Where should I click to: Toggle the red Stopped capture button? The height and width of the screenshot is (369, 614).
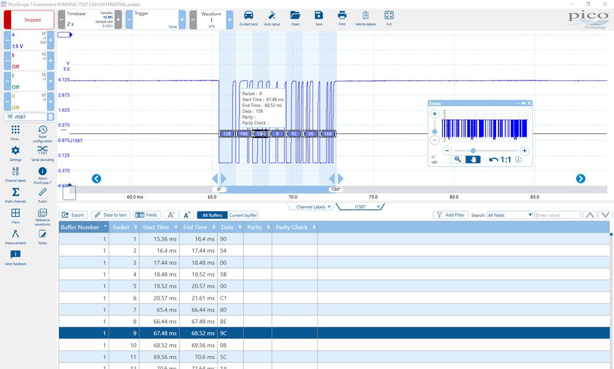29,20
